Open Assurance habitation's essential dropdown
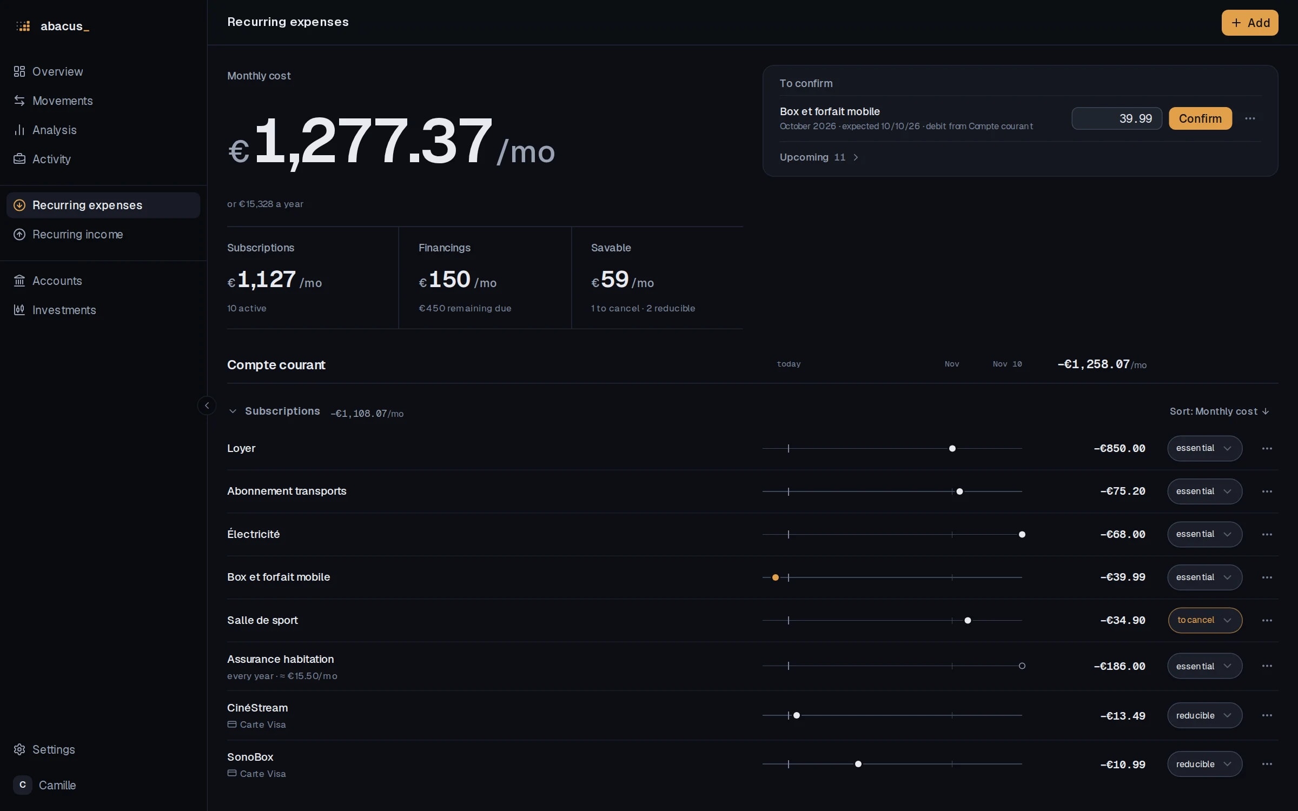The width and height of the screenshot is (1298, 811). click(1204, 666)
